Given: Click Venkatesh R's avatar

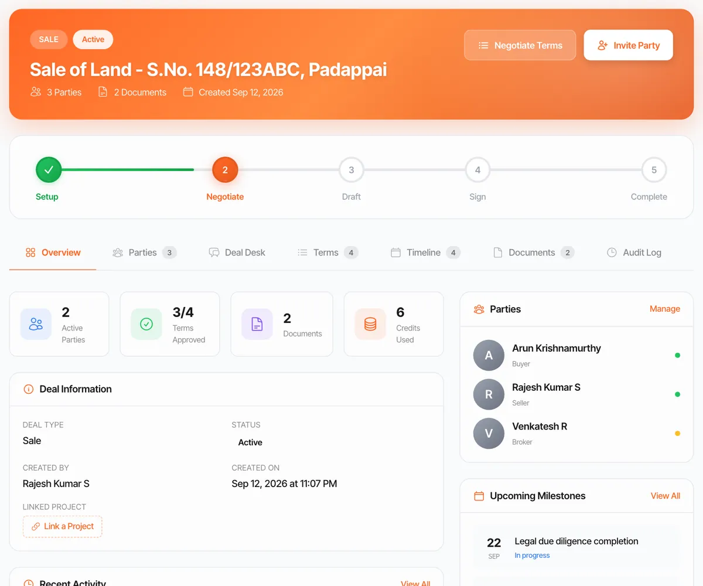Looking at the screenshot, I should coord(489,434).
